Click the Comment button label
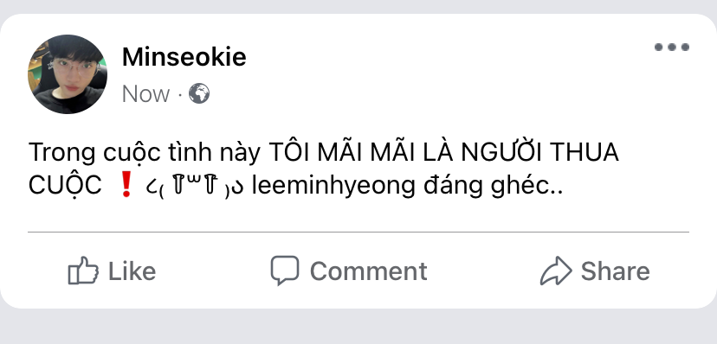 [369, 271]
